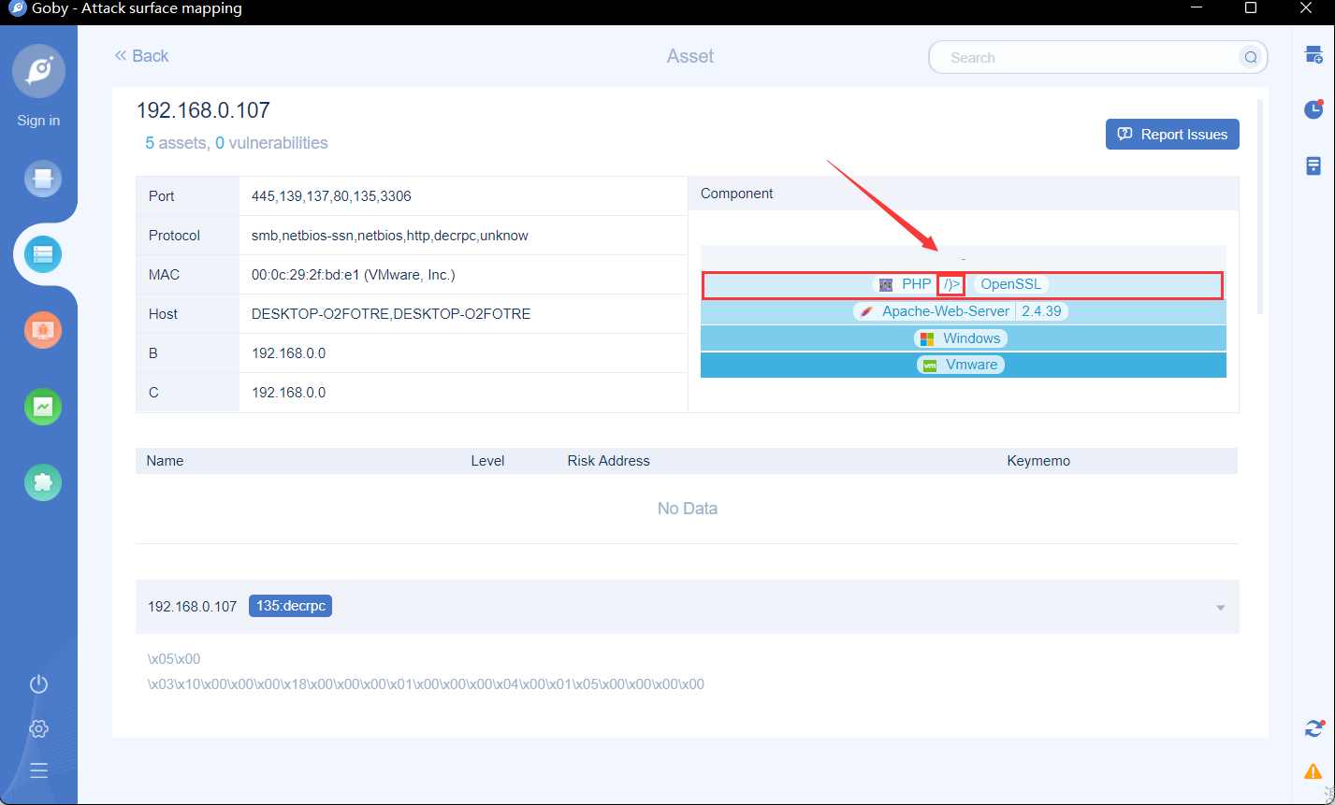Click the 5 assets link

tap(176, 143)
